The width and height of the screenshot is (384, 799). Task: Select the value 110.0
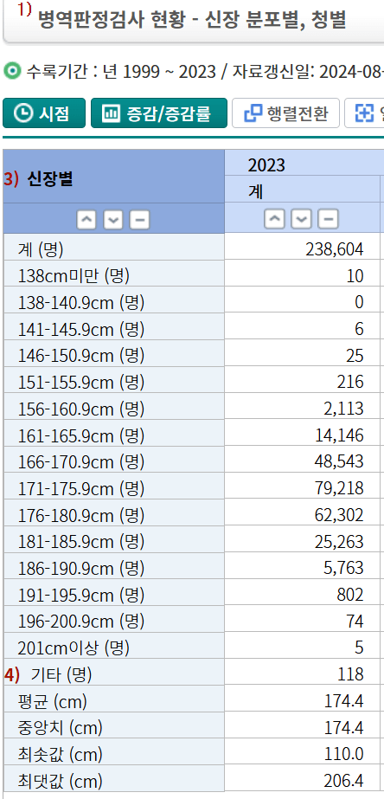click(x=344, y=754)
